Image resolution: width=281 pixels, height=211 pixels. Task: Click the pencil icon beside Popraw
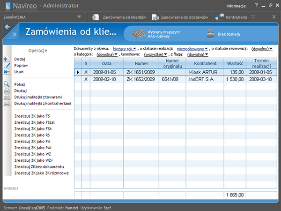tap(6, 66)
